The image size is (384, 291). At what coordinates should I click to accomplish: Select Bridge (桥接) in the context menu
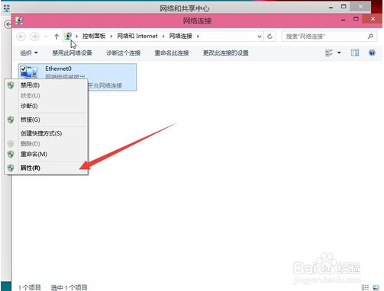click(31, 120)
